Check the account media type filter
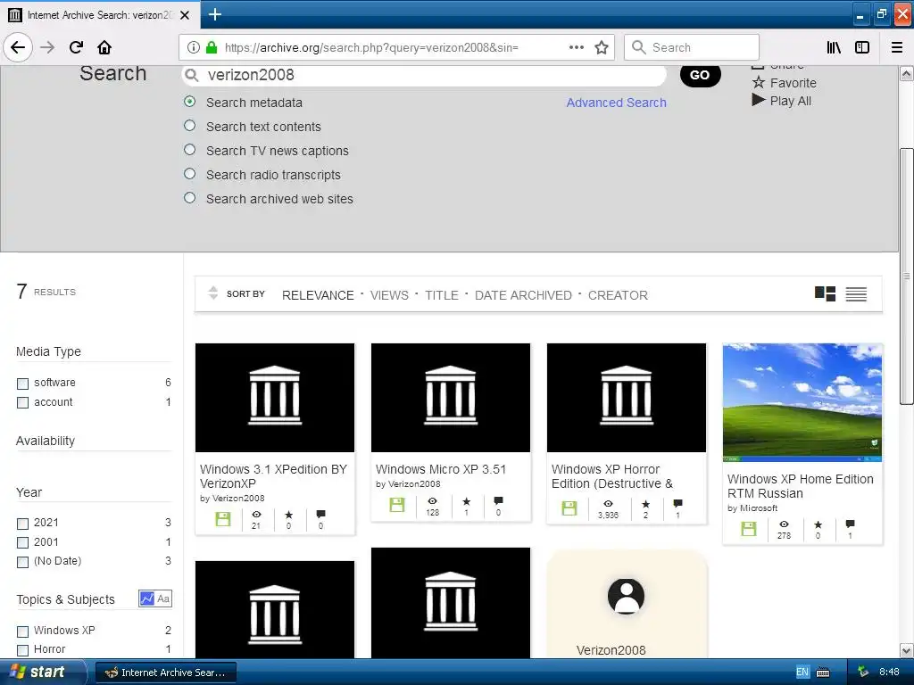The height and width of the screenshot is (685, 914). click(22, 402)
